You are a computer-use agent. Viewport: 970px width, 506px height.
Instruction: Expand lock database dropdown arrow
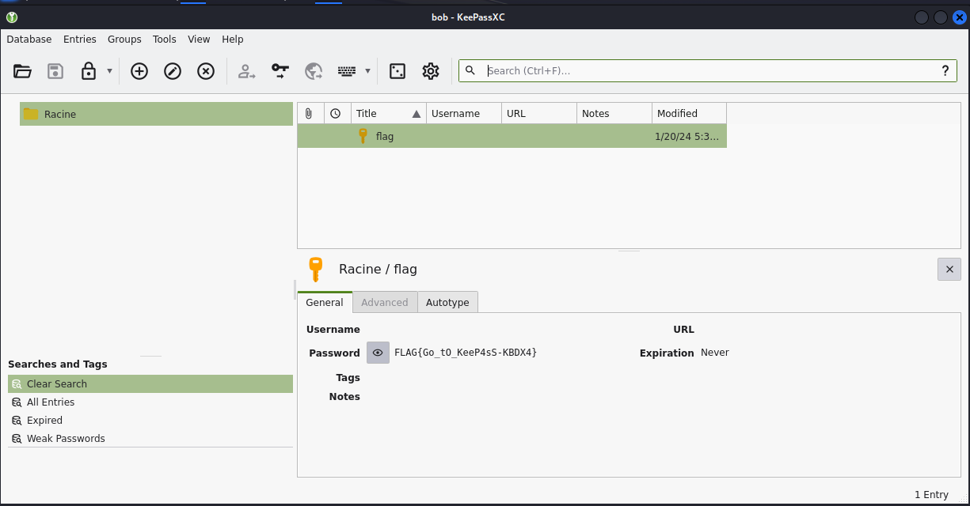pos(109,71)
